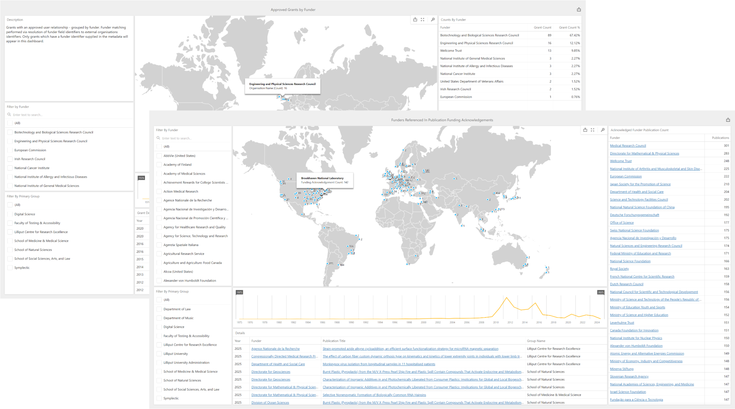Image resolution: width=735 pixels, height=409 pixels.
Task: Open the Monkeypox virus isolation publication link
Action: (379, 364)
